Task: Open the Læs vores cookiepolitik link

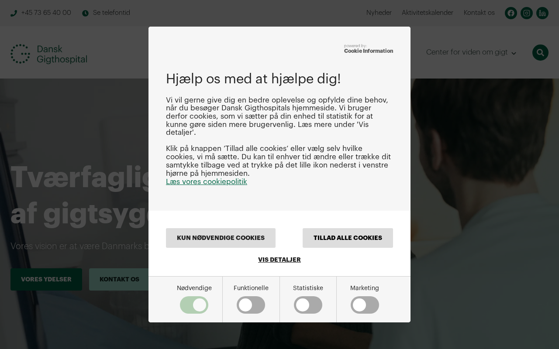Action: point(207,181)
